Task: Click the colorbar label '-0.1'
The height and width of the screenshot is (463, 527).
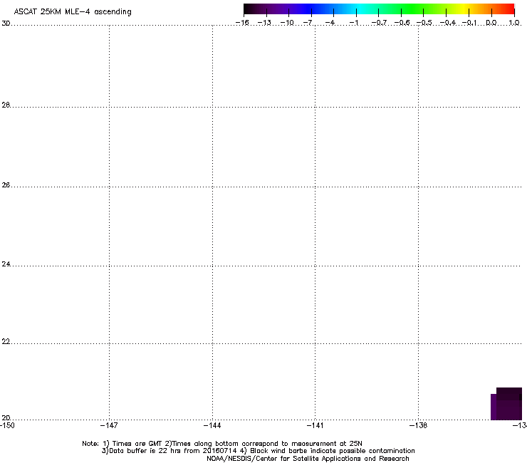Action: (x=469, y=23)
